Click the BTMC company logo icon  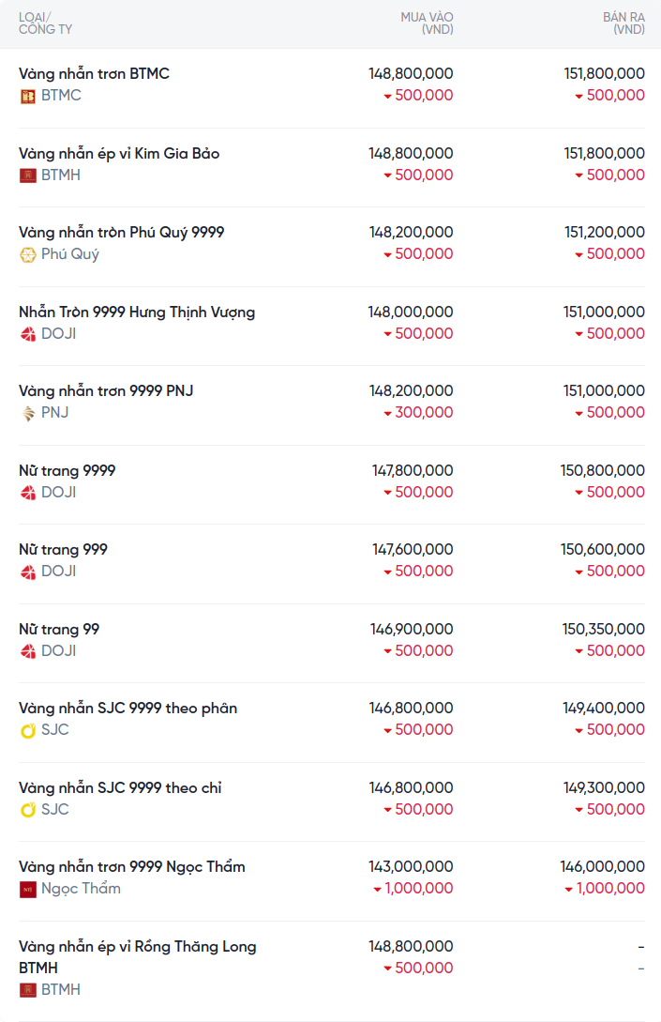tap(28, 96)
